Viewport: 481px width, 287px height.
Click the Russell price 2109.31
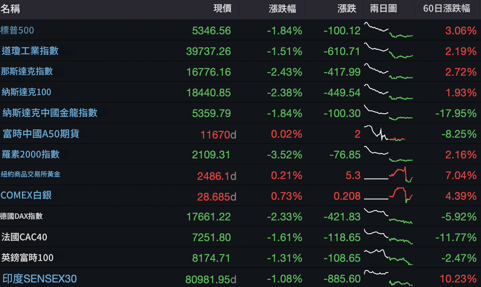[211, 155]
